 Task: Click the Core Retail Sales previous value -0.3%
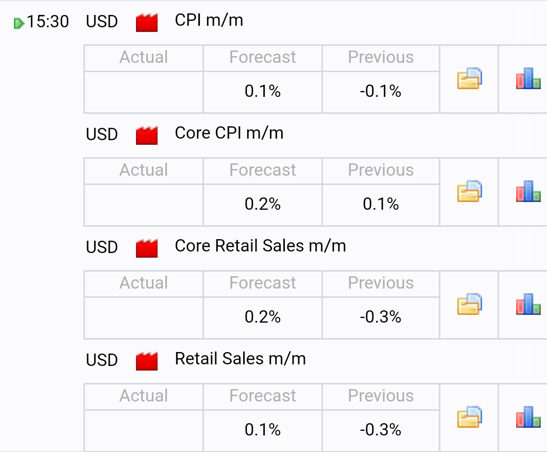(381, 317)
